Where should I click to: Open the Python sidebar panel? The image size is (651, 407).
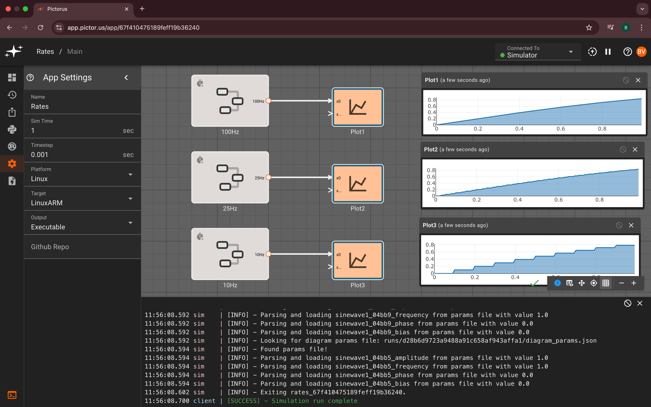click(x=12, y=129)
